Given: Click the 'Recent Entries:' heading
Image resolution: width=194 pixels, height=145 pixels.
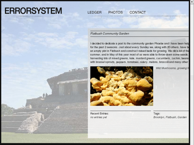Looking at the screenshot, I should tap(100, 114).
